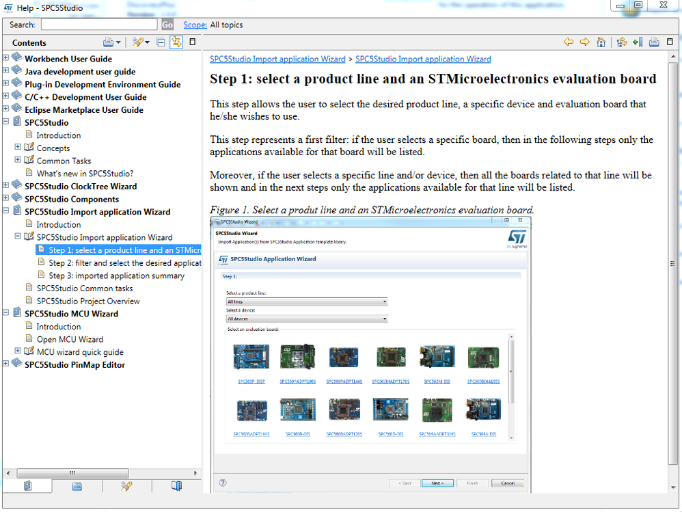Click the Concepts open-book topic icon

click(29, 147)
